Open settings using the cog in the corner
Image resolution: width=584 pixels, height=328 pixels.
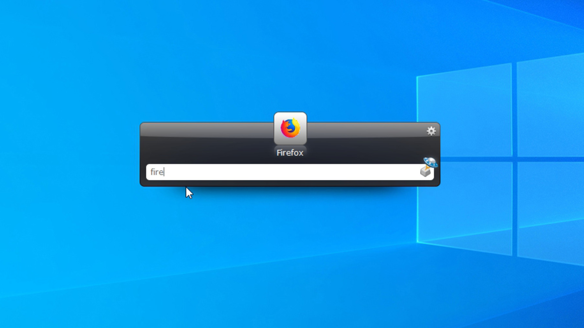(x=431, y=131)
